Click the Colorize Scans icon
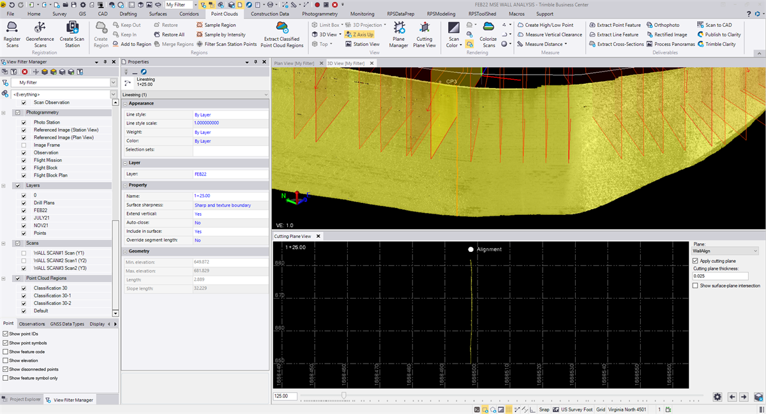Viewport: 766px width, 414px height. (x=489, y=34)
